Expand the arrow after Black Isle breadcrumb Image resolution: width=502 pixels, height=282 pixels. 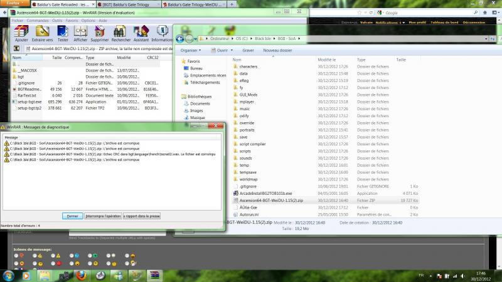[274, 39]
